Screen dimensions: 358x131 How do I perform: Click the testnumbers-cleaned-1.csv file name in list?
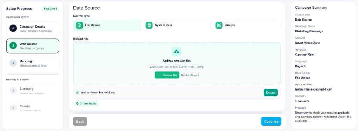point(98,93)
